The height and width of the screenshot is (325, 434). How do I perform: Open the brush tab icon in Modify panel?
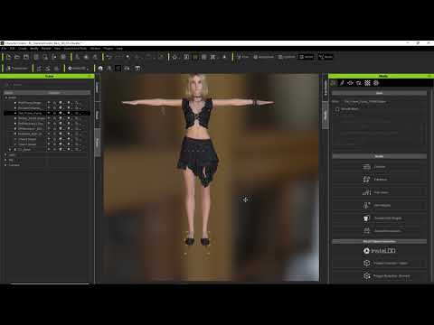click(342, 83)
